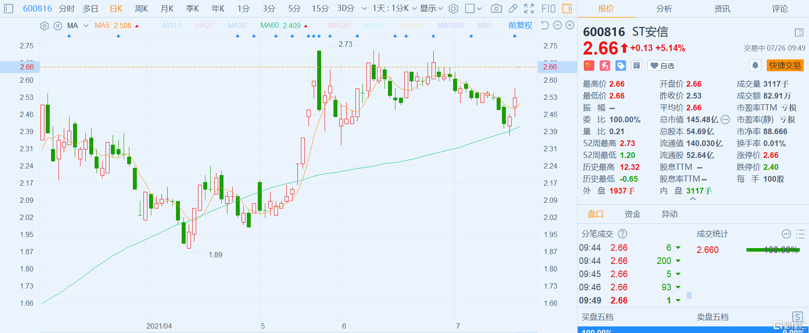
Task: Open the 1天:1分K period dropdown
Action: 394,8
